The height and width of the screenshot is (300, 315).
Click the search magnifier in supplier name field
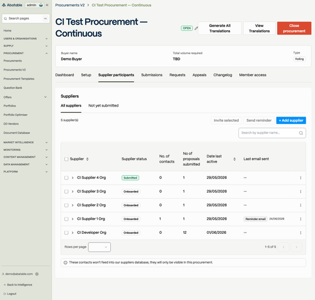click(301, 133)
